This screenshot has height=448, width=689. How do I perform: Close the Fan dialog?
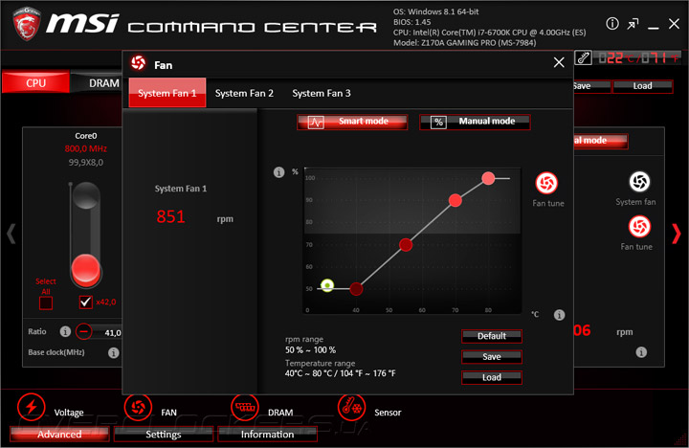(x=559, y=62)
